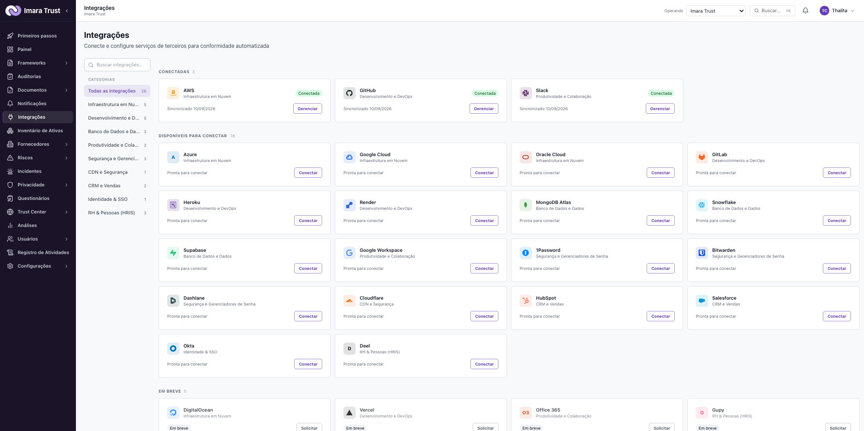This screenshot has width=864, height=431.
Task: Select RH & Pessoas (HRIS) category
Action: pos(117,213)
